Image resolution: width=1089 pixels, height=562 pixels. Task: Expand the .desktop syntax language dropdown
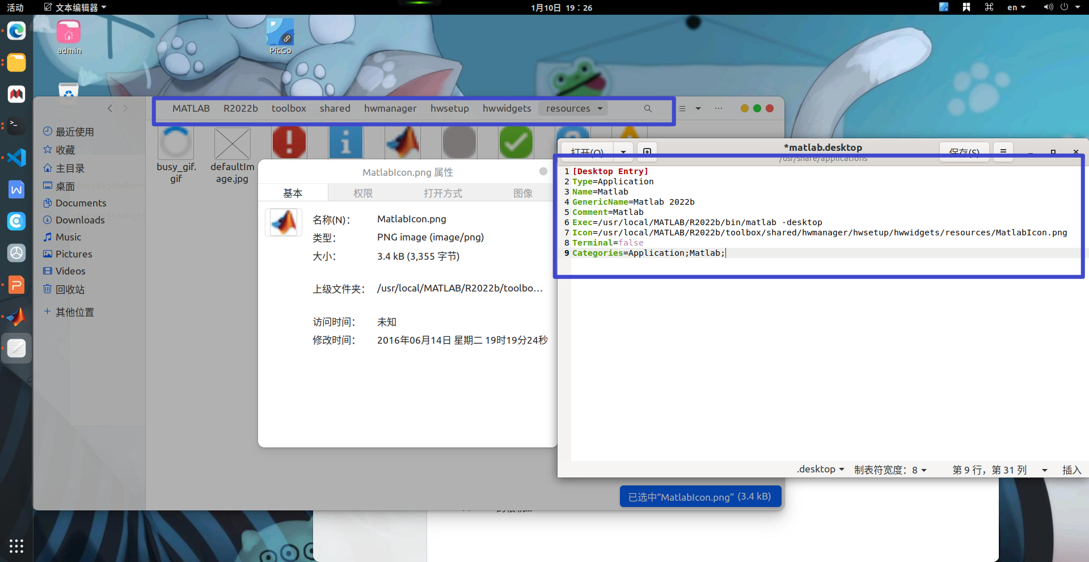pyautogui.click(x=820, y=470)
